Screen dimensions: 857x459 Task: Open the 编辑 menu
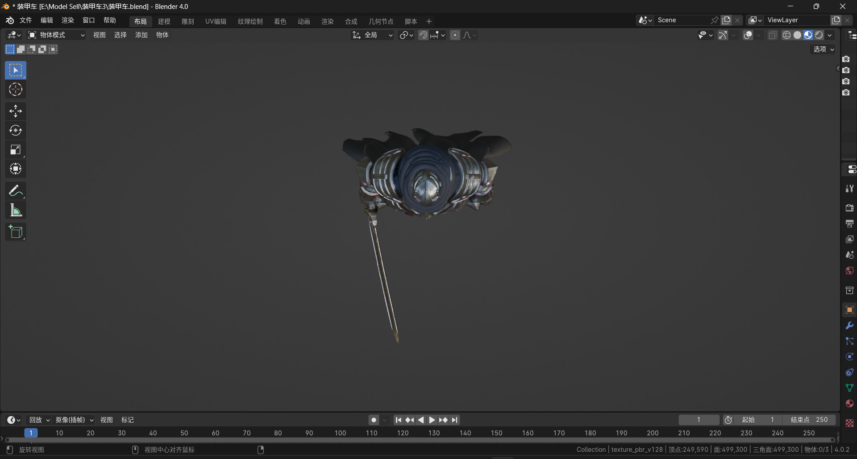click(47, 21)
